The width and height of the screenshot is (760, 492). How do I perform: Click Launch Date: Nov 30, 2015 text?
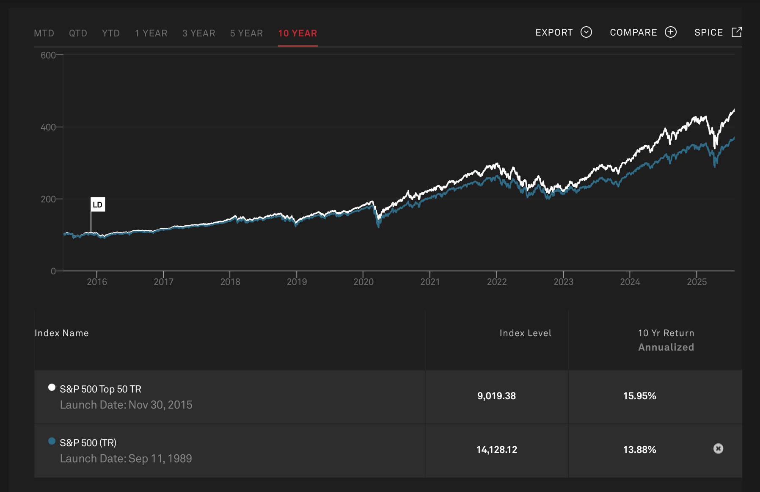pyautogui.click(x=126, y=405)
